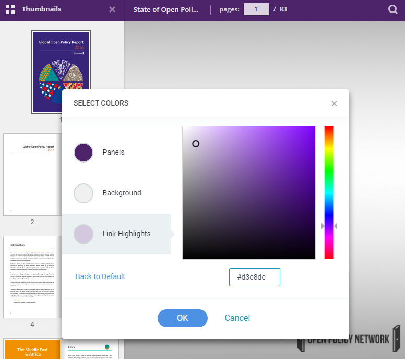Click the Thumbnails grid icon
405x359 pixels.
pyautogui.click(x=10, y=9)
